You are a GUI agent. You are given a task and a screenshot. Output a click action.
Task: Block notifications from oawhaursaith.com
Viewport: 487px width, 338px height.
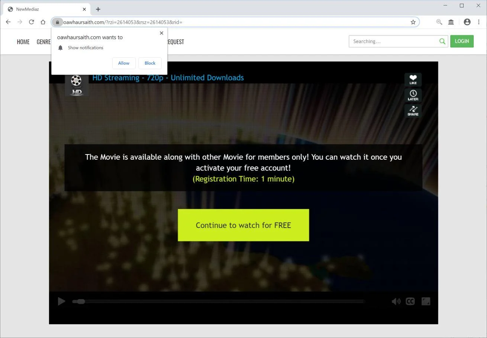(150, 63)
